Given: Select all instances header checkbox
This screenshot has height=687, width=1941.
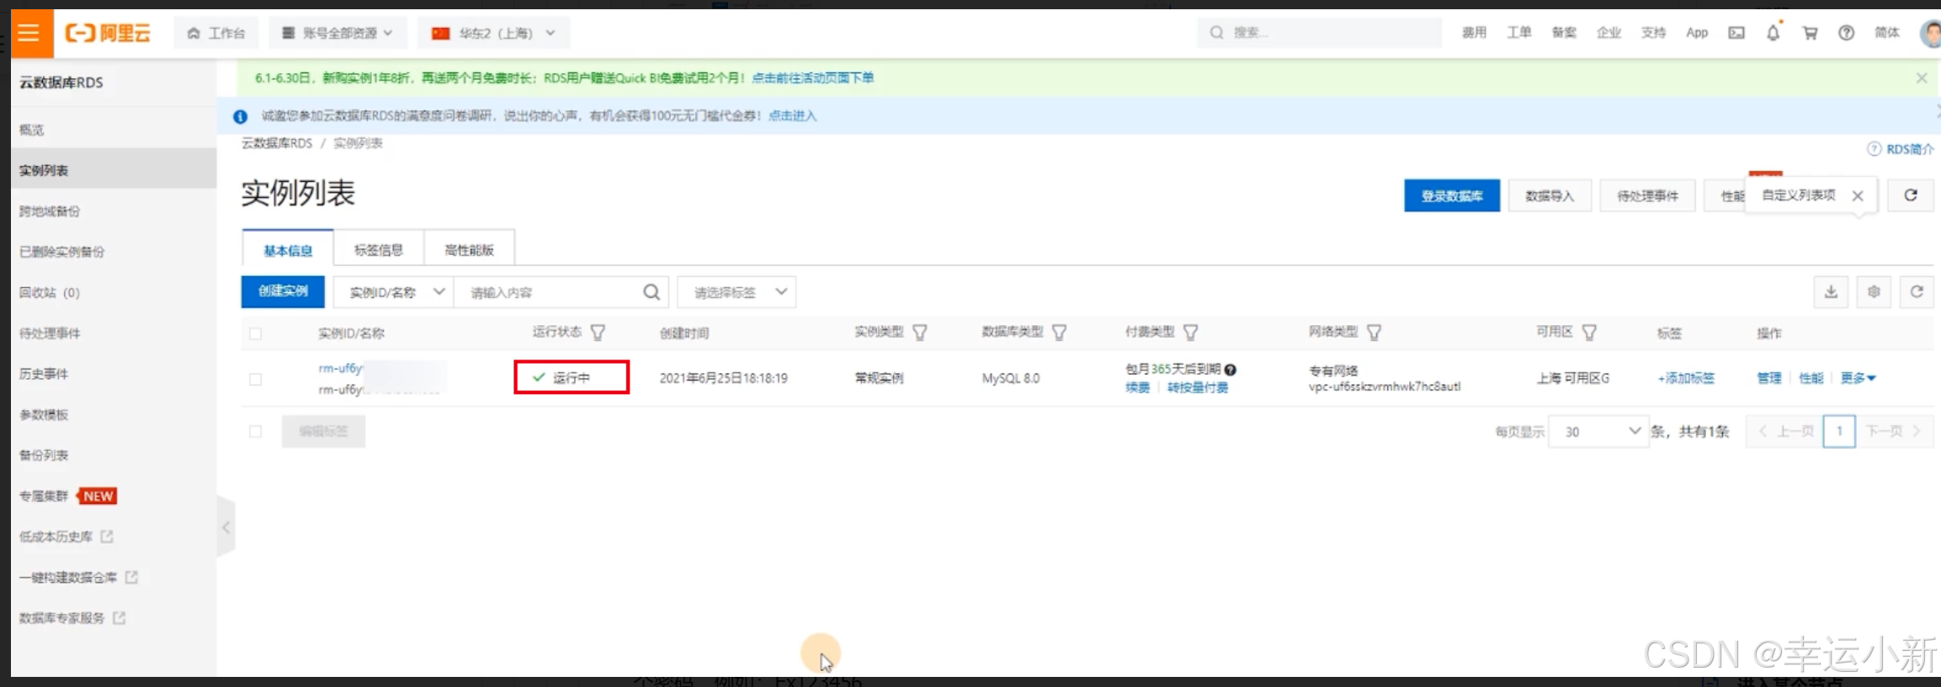Looking at the screenshot, I should (x=255, y=333).
